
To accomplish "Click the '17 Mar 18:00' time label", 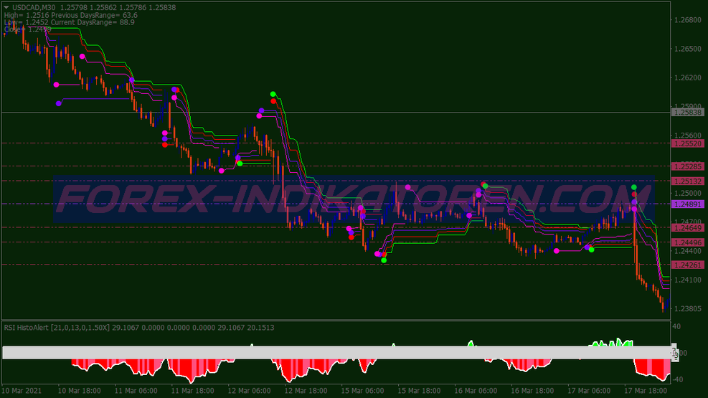I will [x=646, y=391].
